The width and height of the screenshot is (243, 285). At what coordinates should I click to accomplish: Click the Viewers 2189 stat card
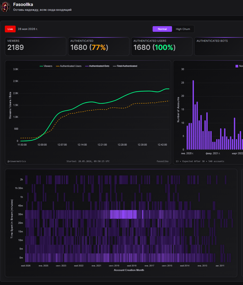tap(36, 46)
